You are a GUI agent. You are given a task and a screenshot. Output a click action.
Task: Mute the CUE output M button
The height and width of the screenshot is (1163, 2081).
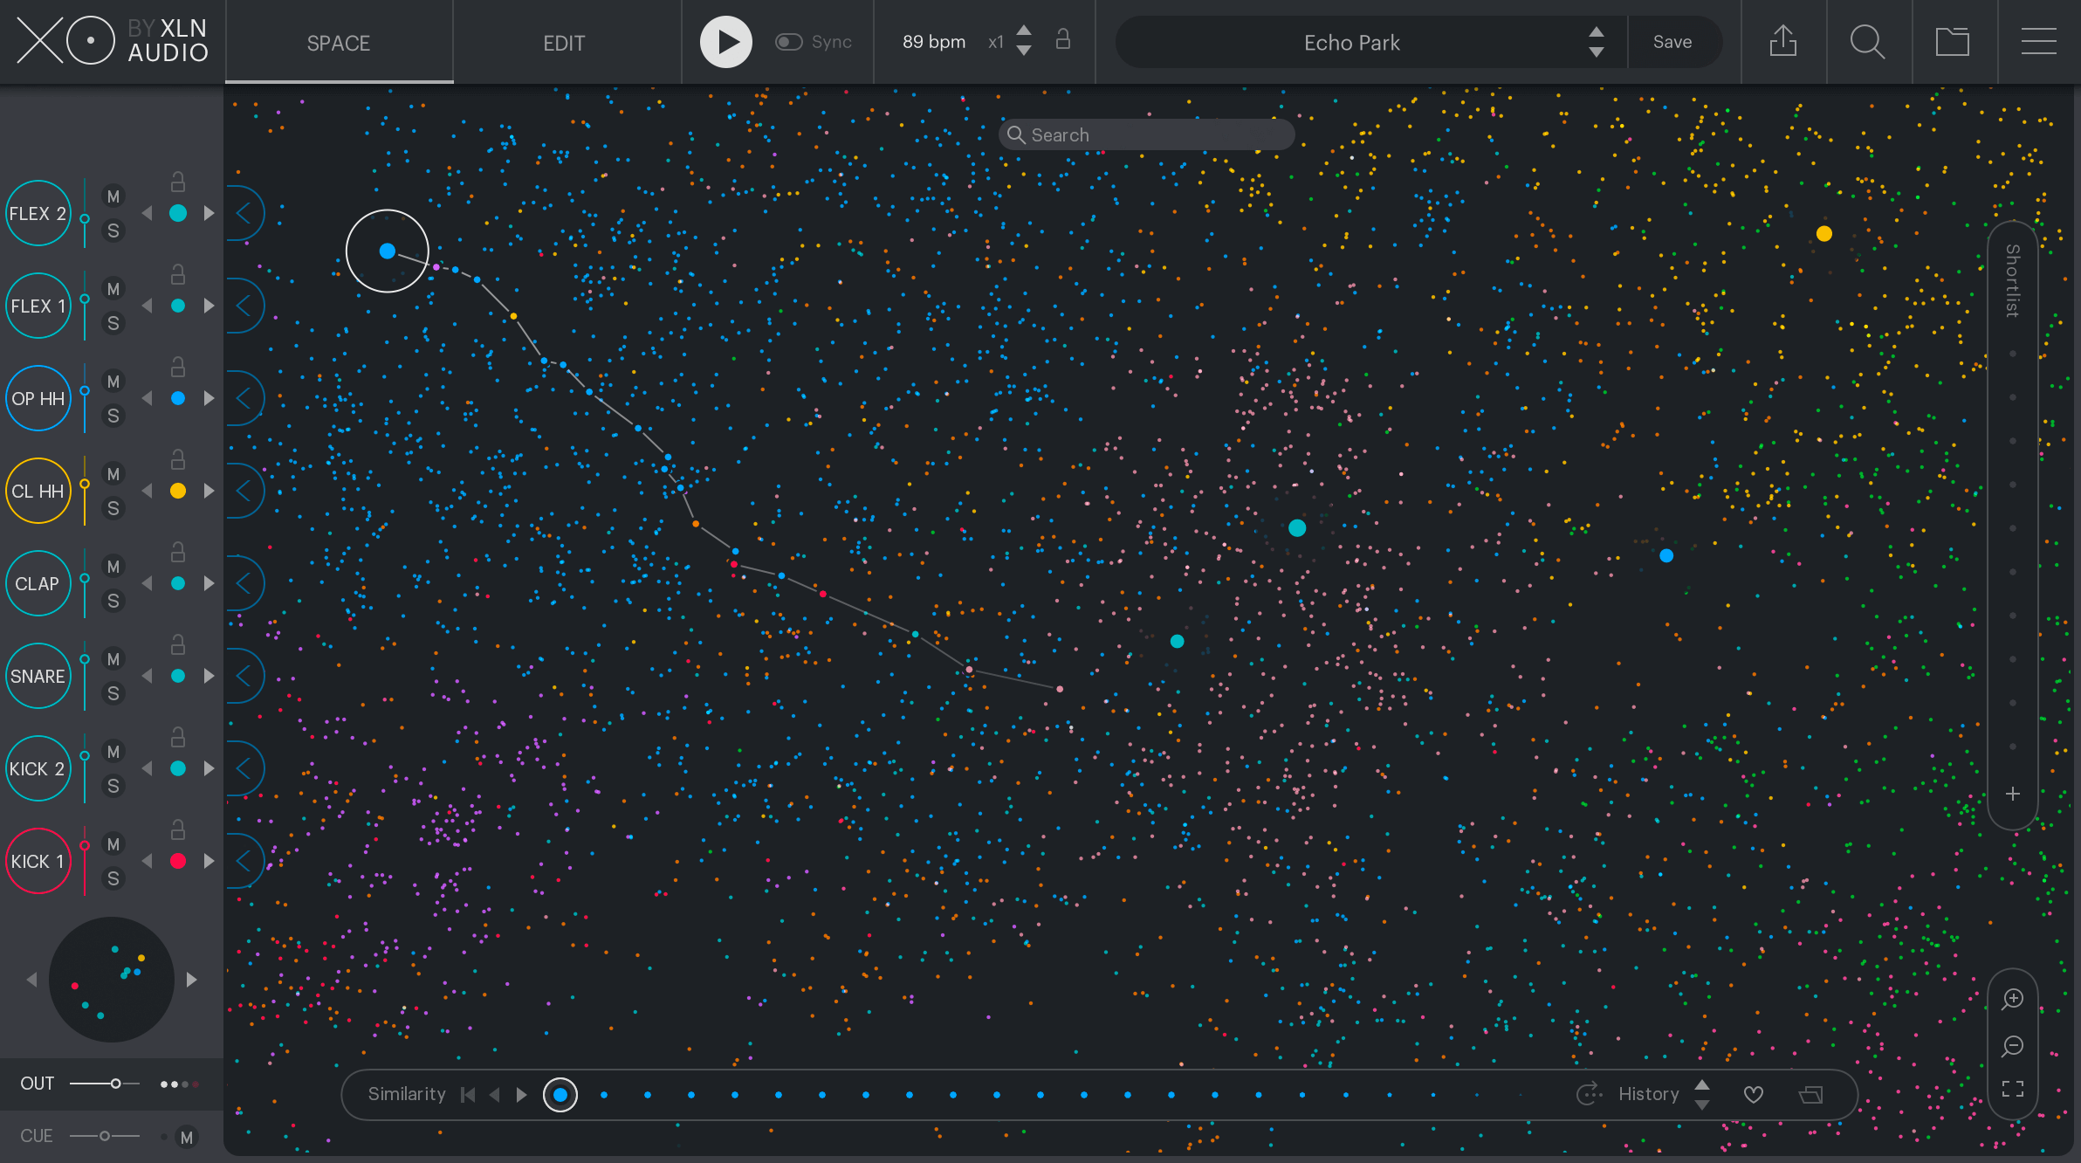pos(186,1137)
